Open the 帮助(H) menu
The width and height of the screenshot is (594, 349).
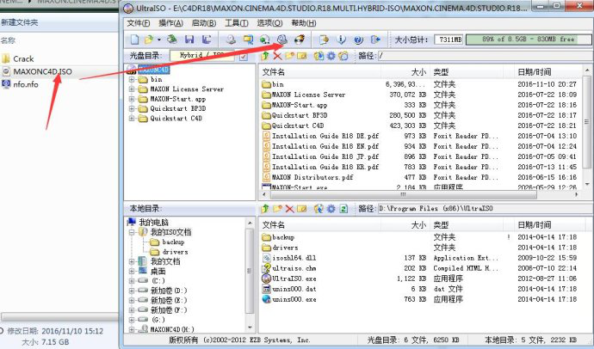304,23
